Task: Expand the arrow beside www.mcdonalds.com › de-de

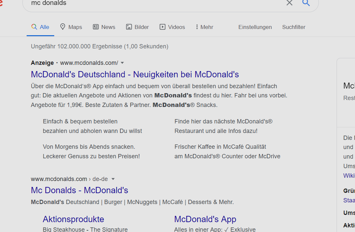Action: [113, 179]
